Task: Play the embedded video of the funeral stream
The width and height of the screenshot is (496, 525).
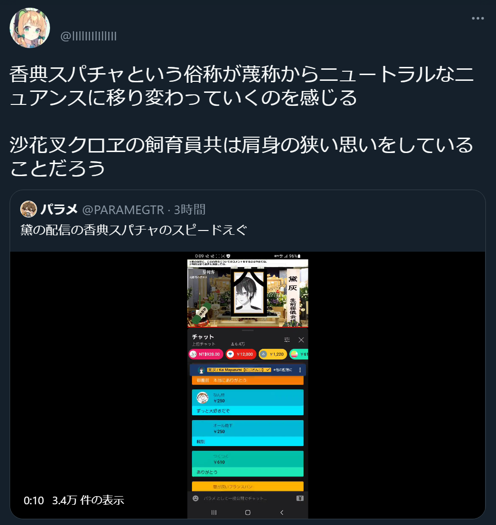Action: [248, 385]
